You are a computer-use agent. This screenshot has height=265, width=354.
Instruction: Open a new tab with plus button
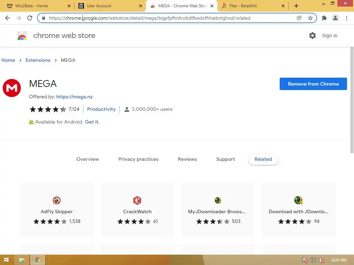(x=296, y=6)
